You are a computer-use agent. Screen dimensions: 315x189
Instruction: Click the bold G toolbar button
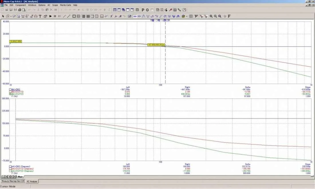[147, 10]
